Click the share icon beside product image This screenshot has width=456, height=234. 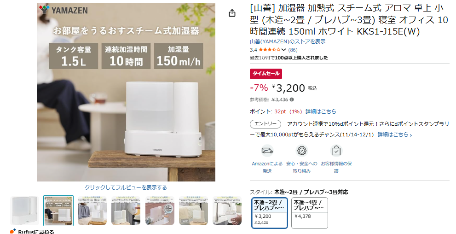pyautogui.click(x=232, y=13)
